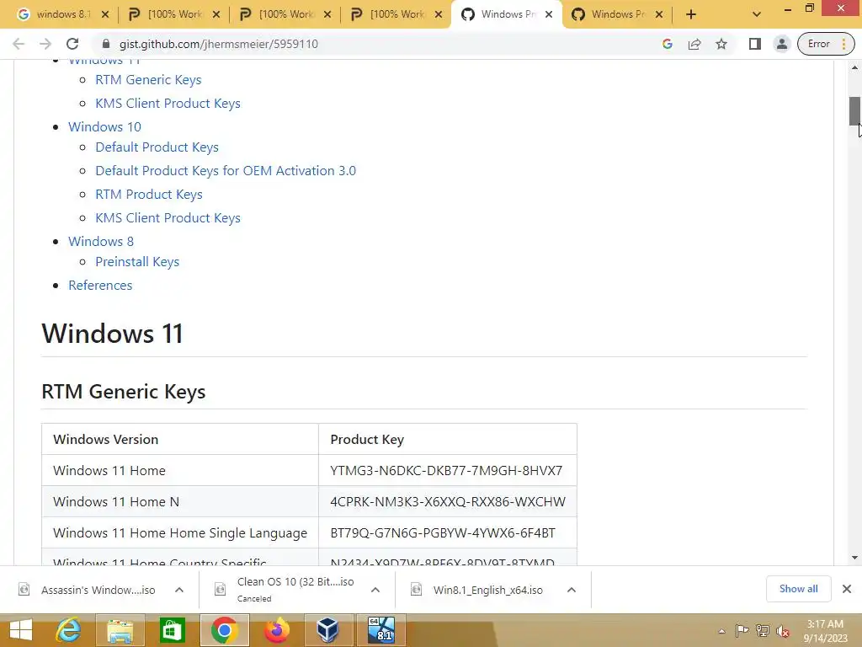Expand options for Win8.1_English_x64.iso download
The height and width of the screenshot is (647, 862).
pos(572,590)
